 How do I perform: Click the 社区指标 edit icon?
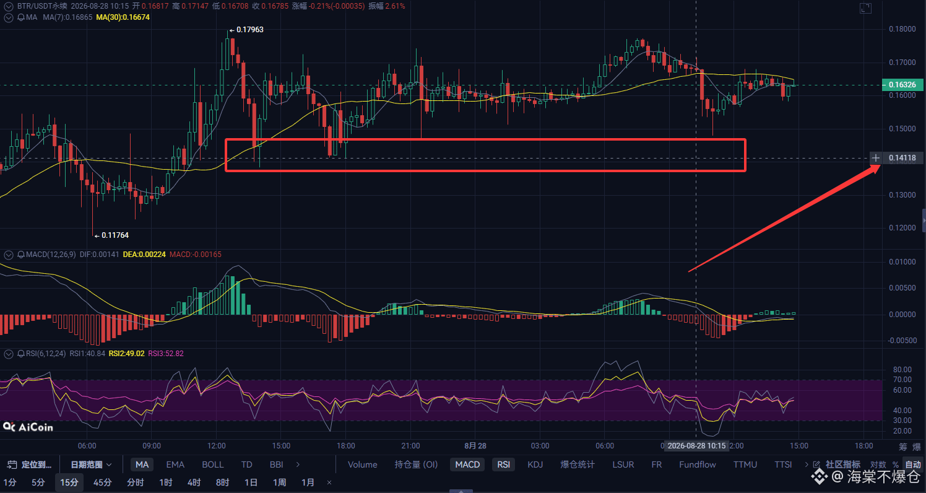coord(817,465)
